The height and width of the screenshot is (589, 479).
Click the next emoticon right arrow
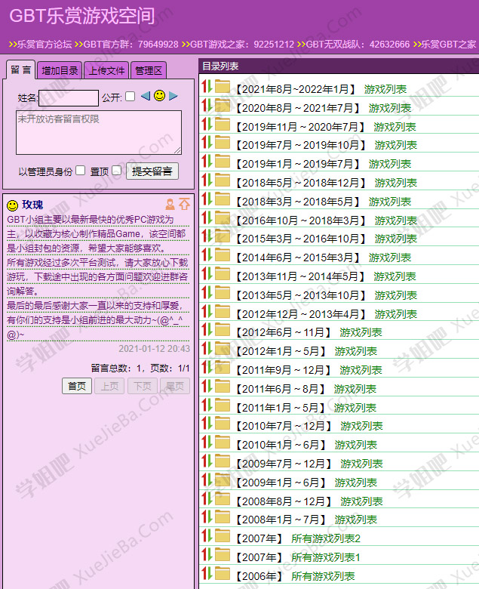click(173, 96)
